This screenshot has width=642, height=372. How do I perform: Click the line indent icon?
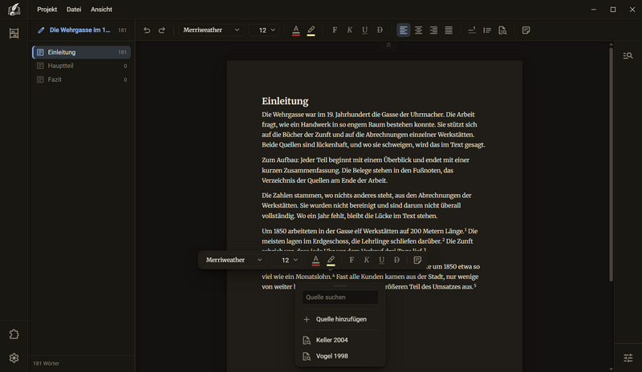[x=487, y=30]
